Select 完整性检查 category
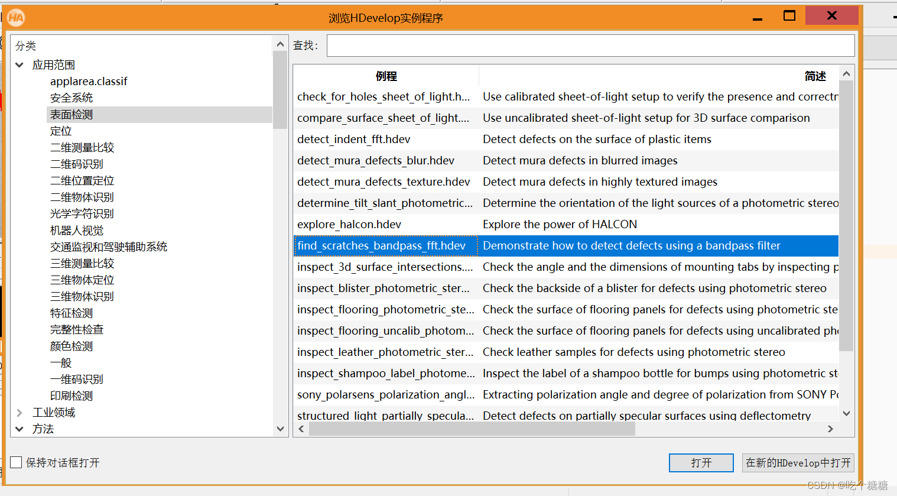This screenshot has height=496, width=897. pos(77,330)
